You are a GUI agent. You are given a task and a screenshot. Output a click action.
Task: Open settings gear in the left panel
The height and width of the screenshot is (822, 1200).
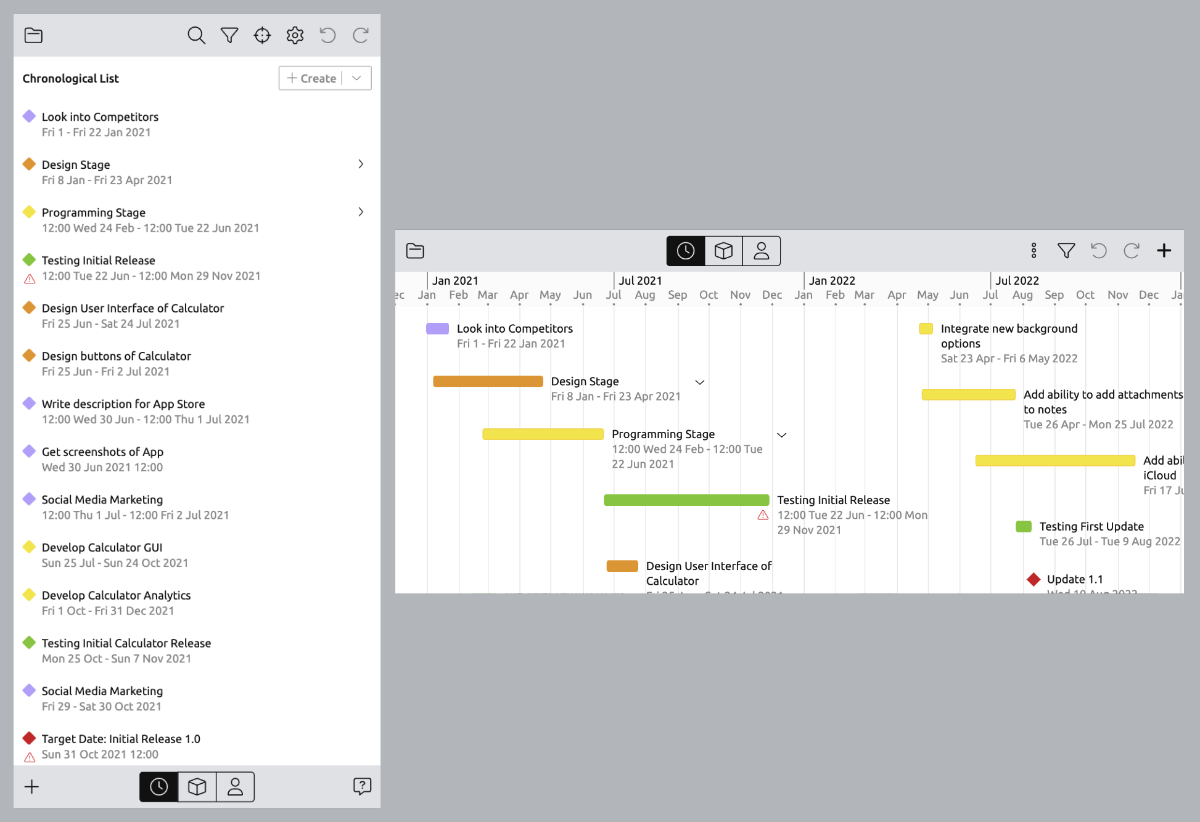[295, 36]
